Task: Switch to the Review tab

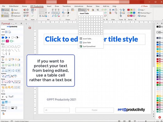Action: [89, 6]
